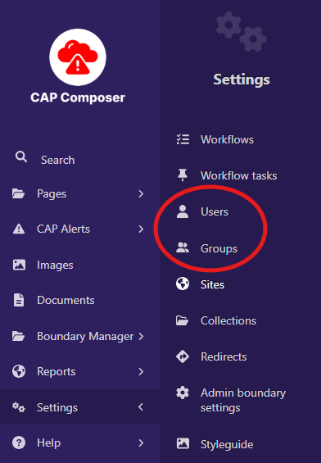Open the Redirects settings link
Image resolution: width=321 pixels, height=463 pixels.
click(x=224, y=356)
